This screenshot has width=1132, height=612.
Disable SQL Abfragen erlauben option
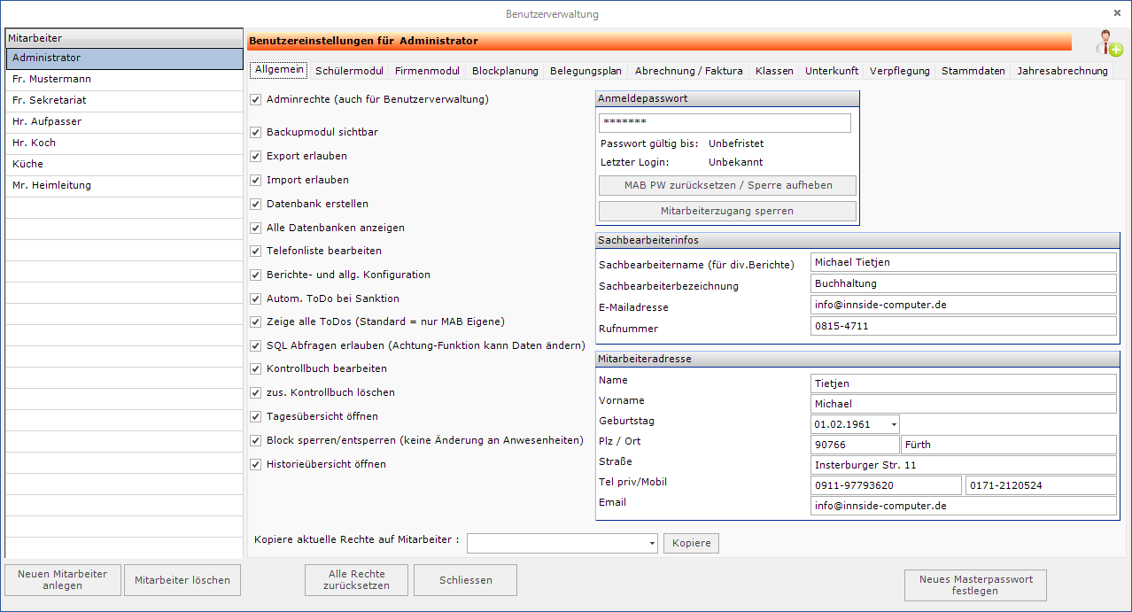click(256, 345)
